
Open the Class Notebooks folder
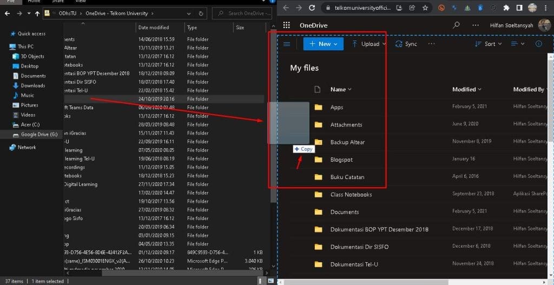(351, 195)
